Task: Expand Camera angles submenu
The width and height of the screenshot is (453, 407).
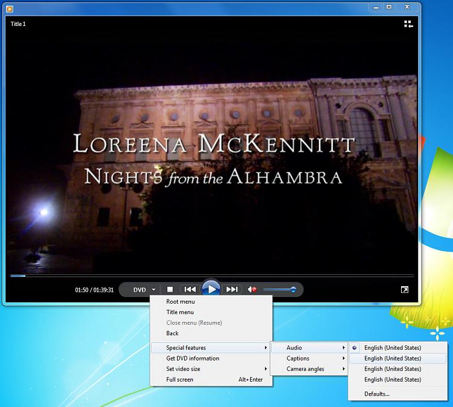Action: (x=309, y=369)
